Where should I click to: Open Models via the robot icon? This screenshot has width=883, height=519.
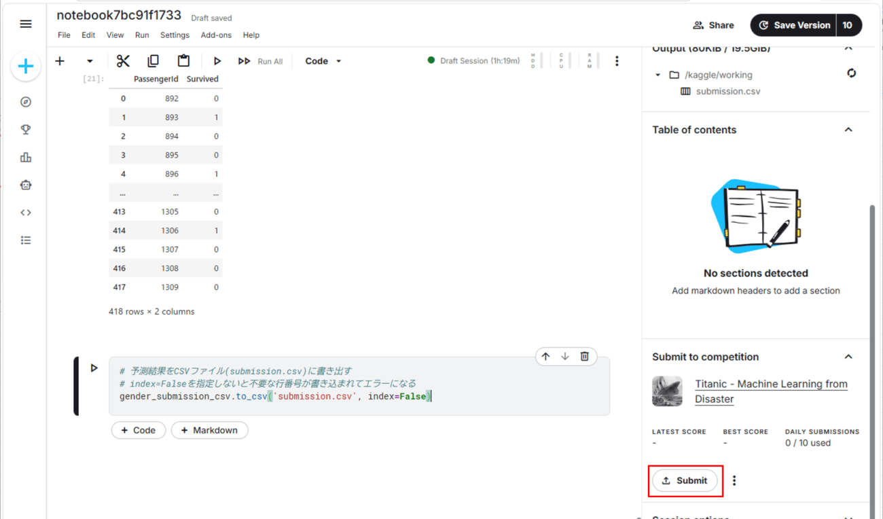point(26,185)
